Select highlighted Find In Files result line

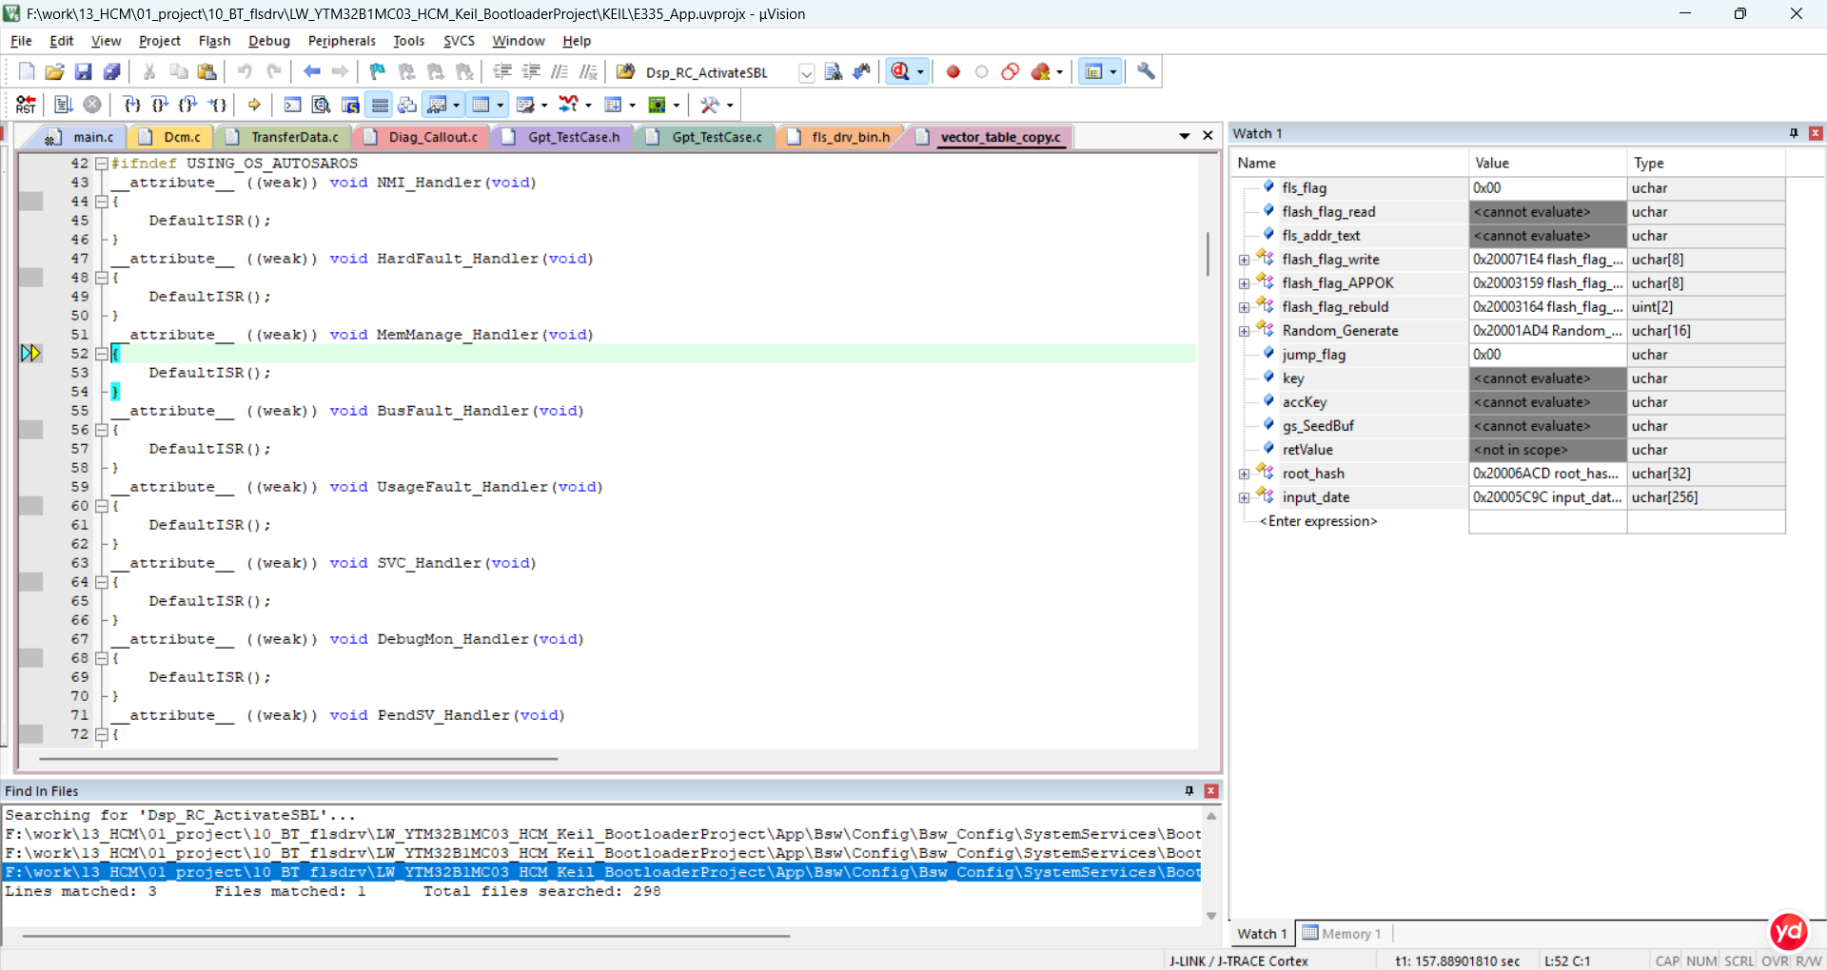tap(602, 872)
